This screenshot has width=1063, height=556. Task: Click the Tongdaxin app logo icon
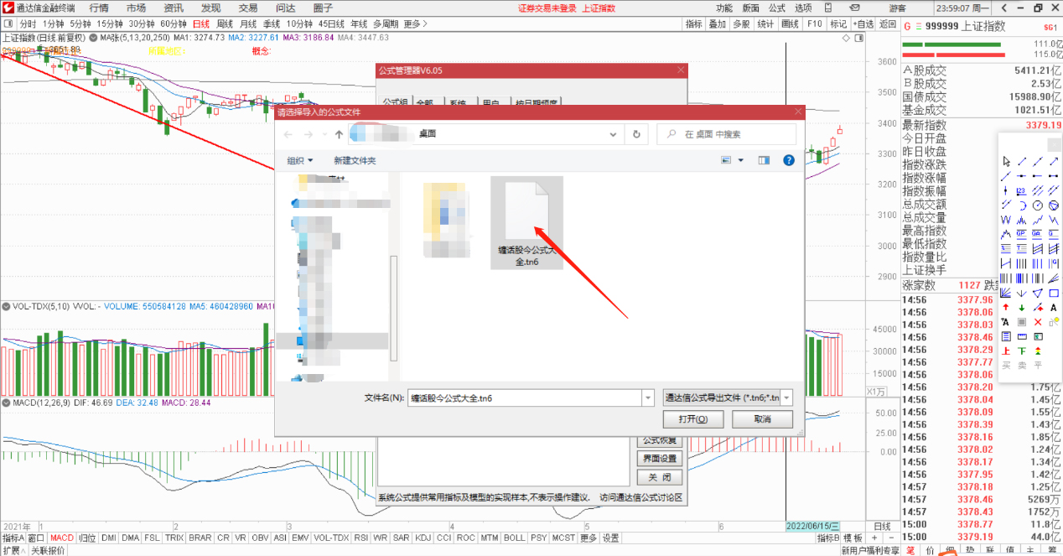coord(8,8)
